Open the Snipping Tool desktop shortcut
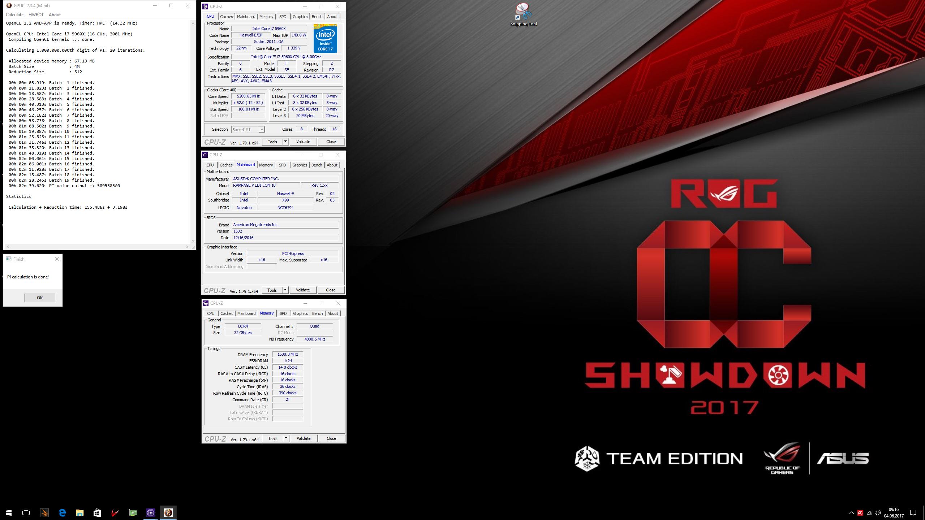Viewport: 925px width, 520px height. (523, 15)
